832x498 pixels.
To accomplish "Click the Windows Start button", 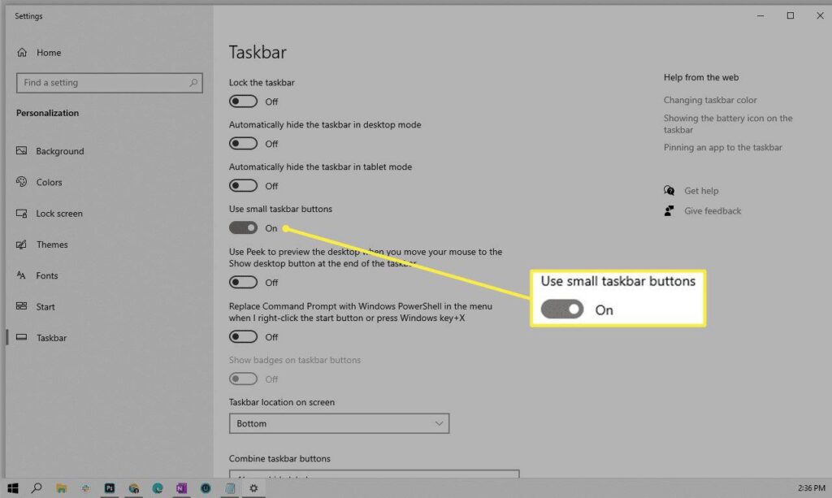I will [12, 488].
